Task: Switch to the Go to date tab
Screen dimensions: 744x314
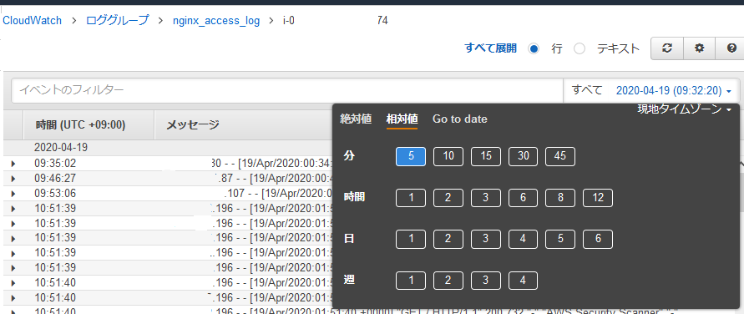Action: pyautogui.click(x=460, y=119)
